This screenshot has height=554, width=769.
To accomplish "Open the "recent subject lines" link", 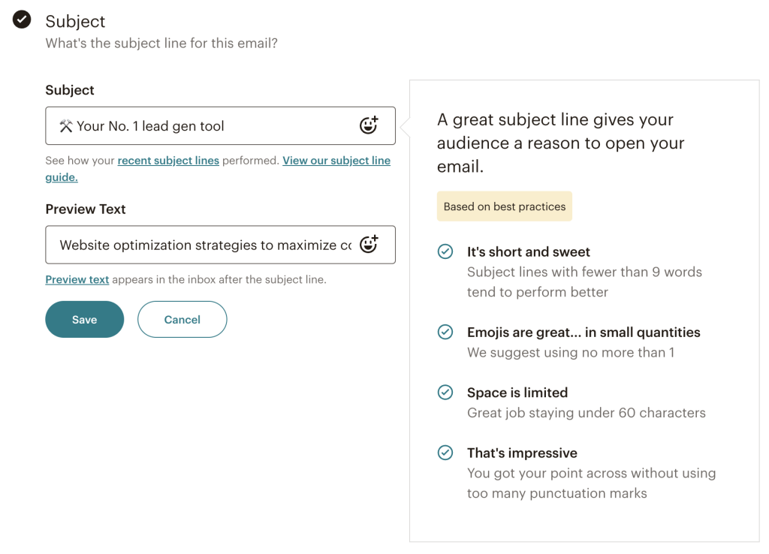I will coord(168,161).
